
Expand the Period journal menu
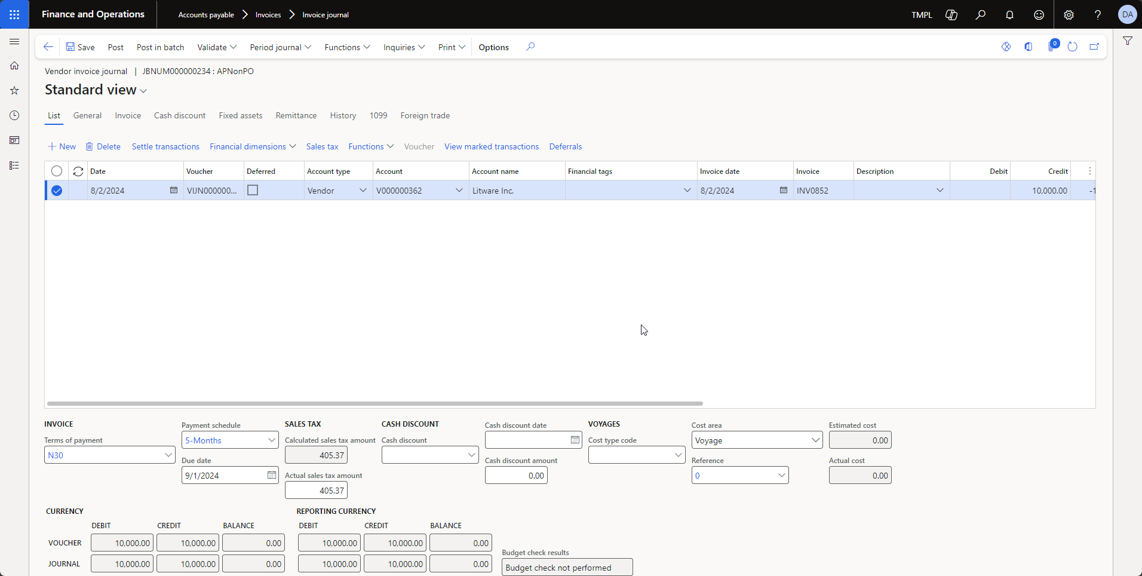point(280,47)
